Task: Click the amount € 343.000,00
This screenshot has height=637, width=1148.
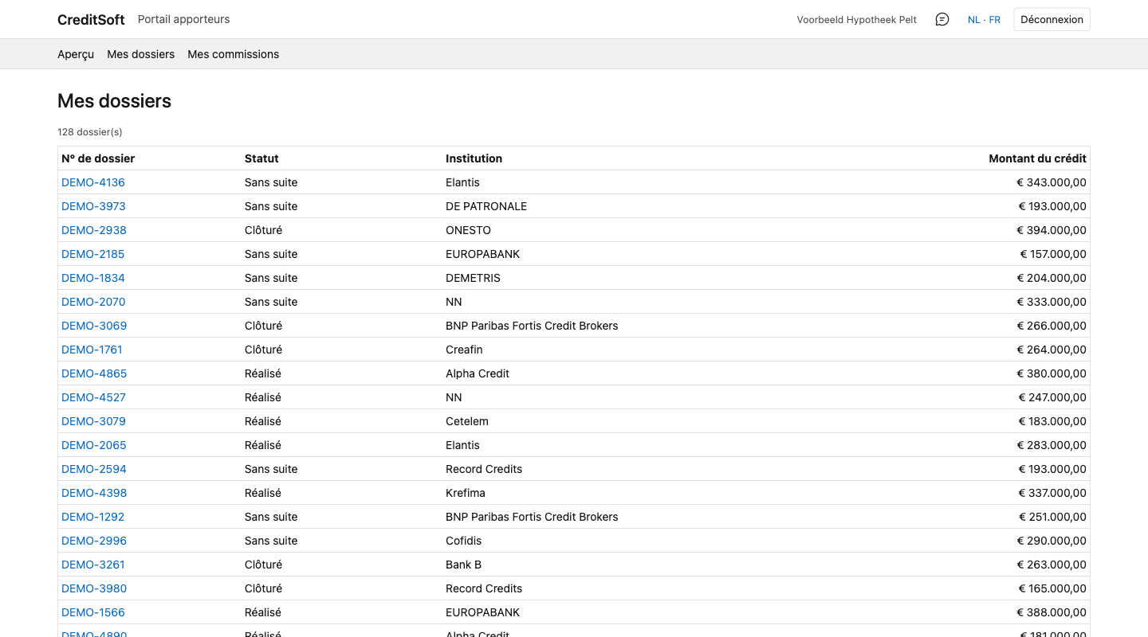Action: pyautogui.click(x=1052, y=182)
